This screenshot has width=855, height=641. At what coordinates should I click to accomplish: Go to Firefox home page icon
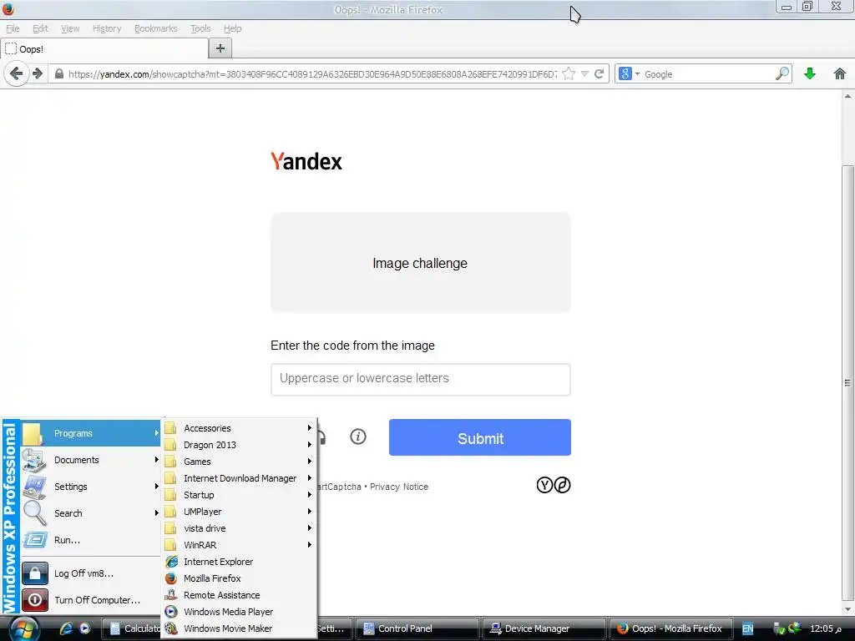[840, 73]
